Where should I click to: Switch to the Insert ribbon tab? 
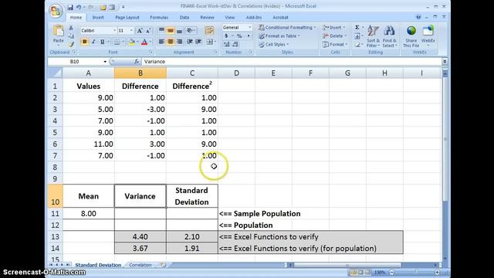tap(98, 17)
